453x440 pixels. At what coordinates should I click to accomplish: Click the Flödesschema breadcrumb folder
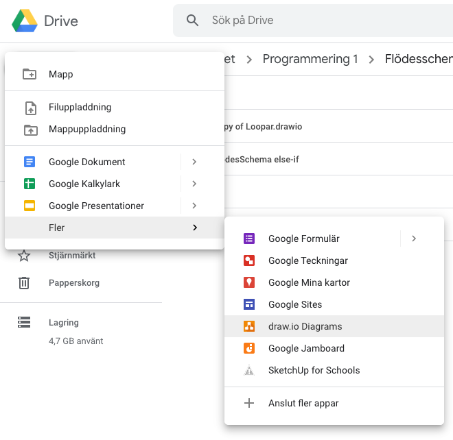click(419, 59)
